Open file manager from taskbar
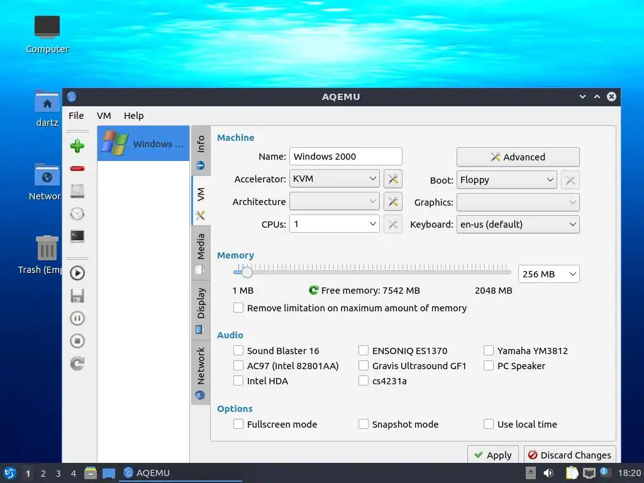Viewport: 644px width, 483px height. (x=91, y=473)
